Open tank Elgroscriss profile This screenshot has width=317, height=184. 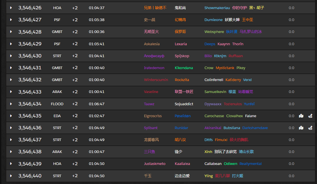click(153, 116)
